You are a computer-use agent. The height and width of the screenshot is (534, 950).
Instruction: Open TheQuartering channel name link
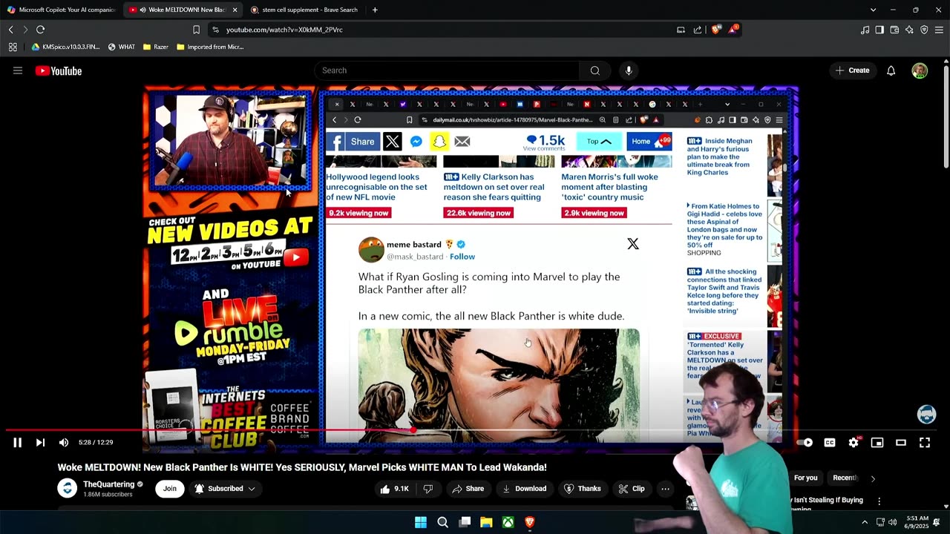108,484
